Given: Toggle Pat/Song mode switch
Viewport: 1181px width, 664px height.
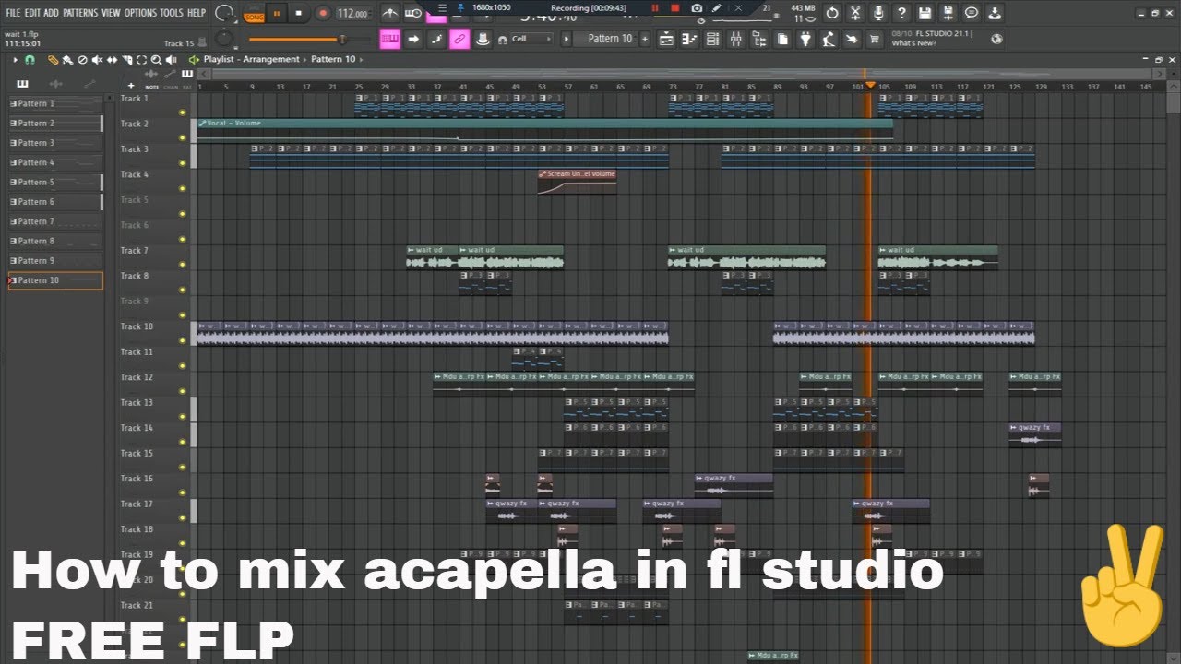Looking at the screenshot, I should [x=254, y=13].
